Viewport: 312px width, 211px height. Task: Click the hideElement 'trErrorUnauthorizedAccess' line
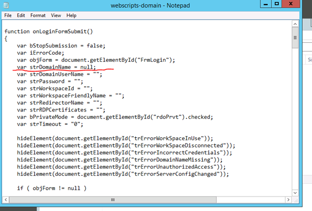pos(121,167)
